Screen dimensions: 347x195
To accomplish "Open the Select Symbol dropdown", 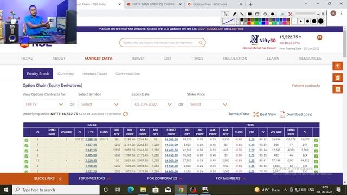I will click(x=100, y=105).
